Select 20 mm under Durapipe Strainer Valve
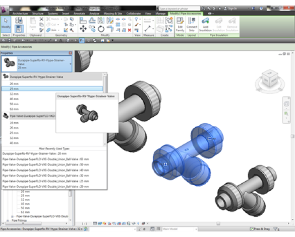 coord(52,84)
